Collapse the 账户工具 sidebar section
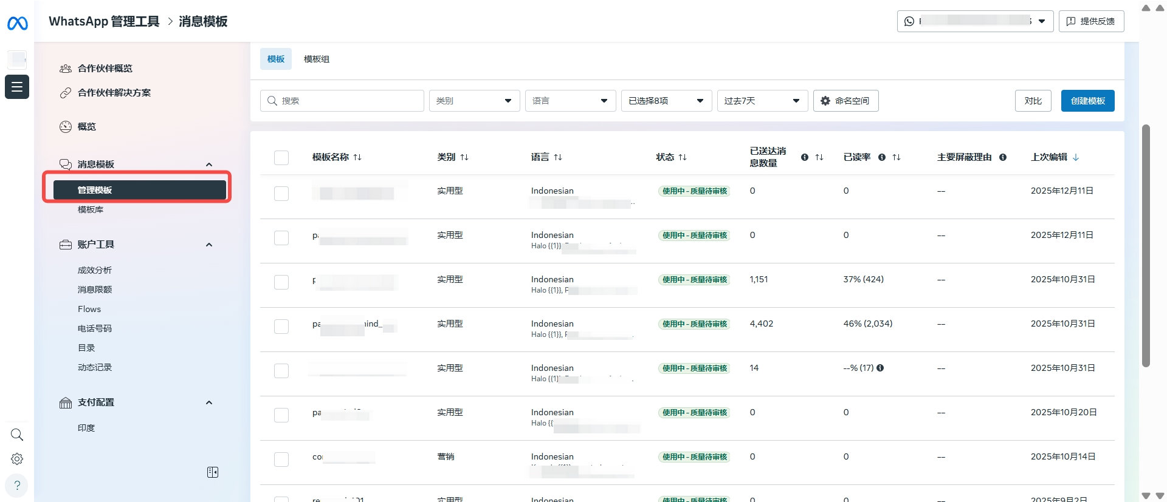1167x502 pixels. 209,245
